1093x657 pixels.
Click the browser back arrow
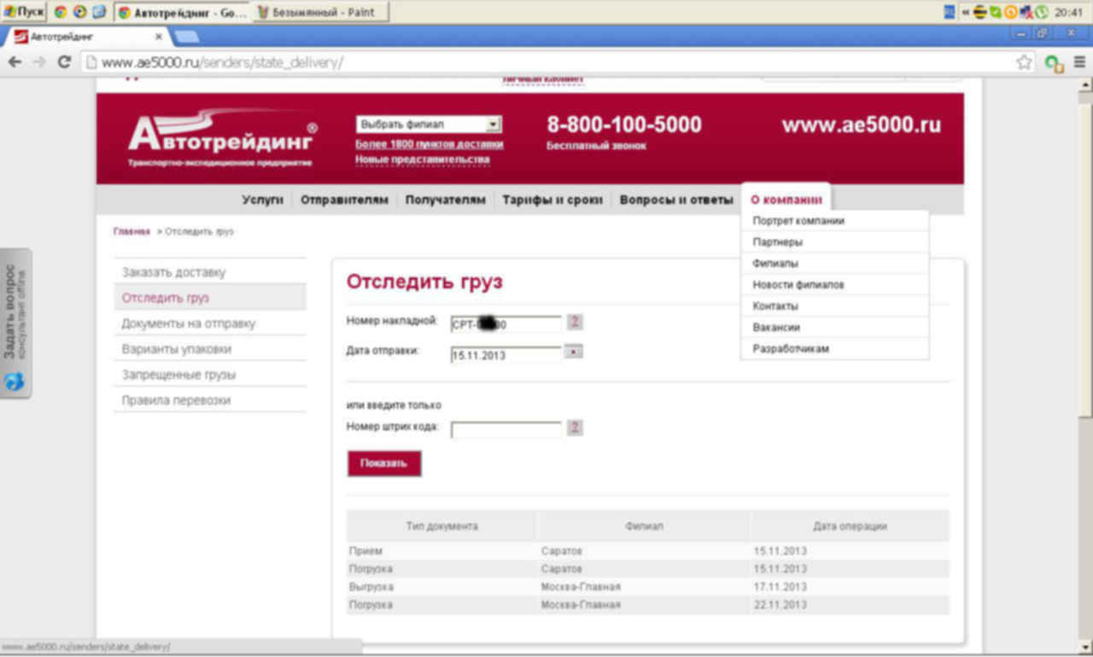click(15, 62)
